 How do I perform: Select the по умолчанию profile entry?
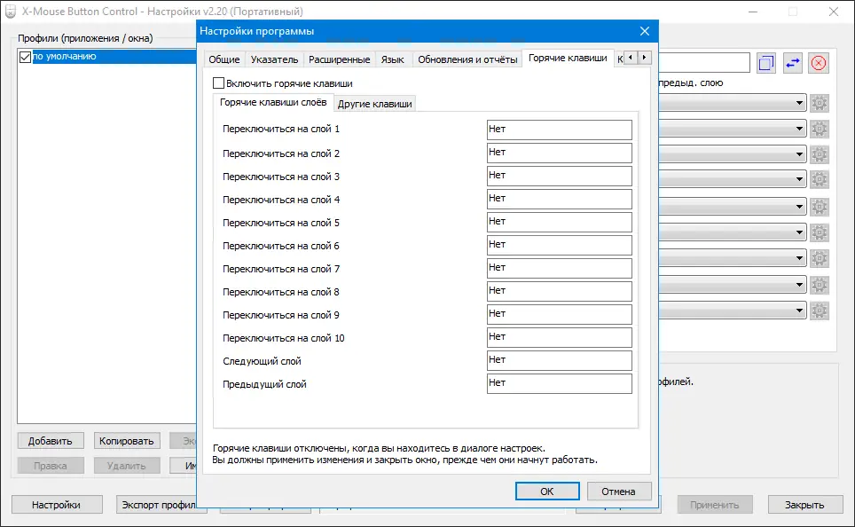[114, 56]
